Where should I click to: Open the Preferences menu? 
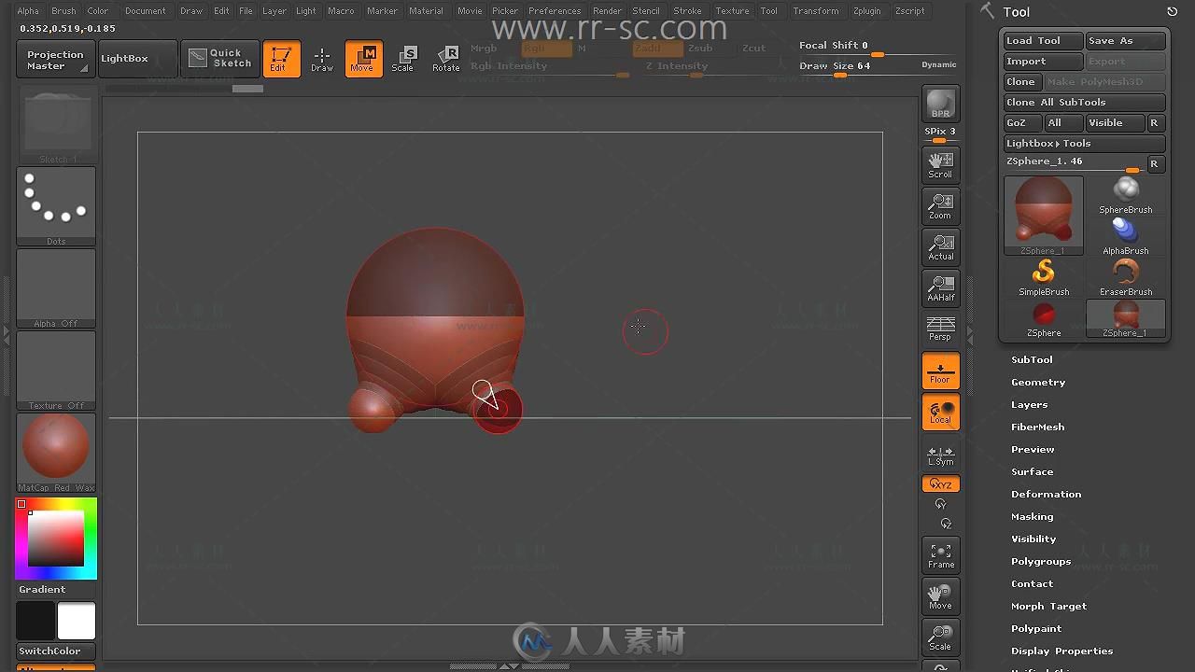(x=555, y=11)
